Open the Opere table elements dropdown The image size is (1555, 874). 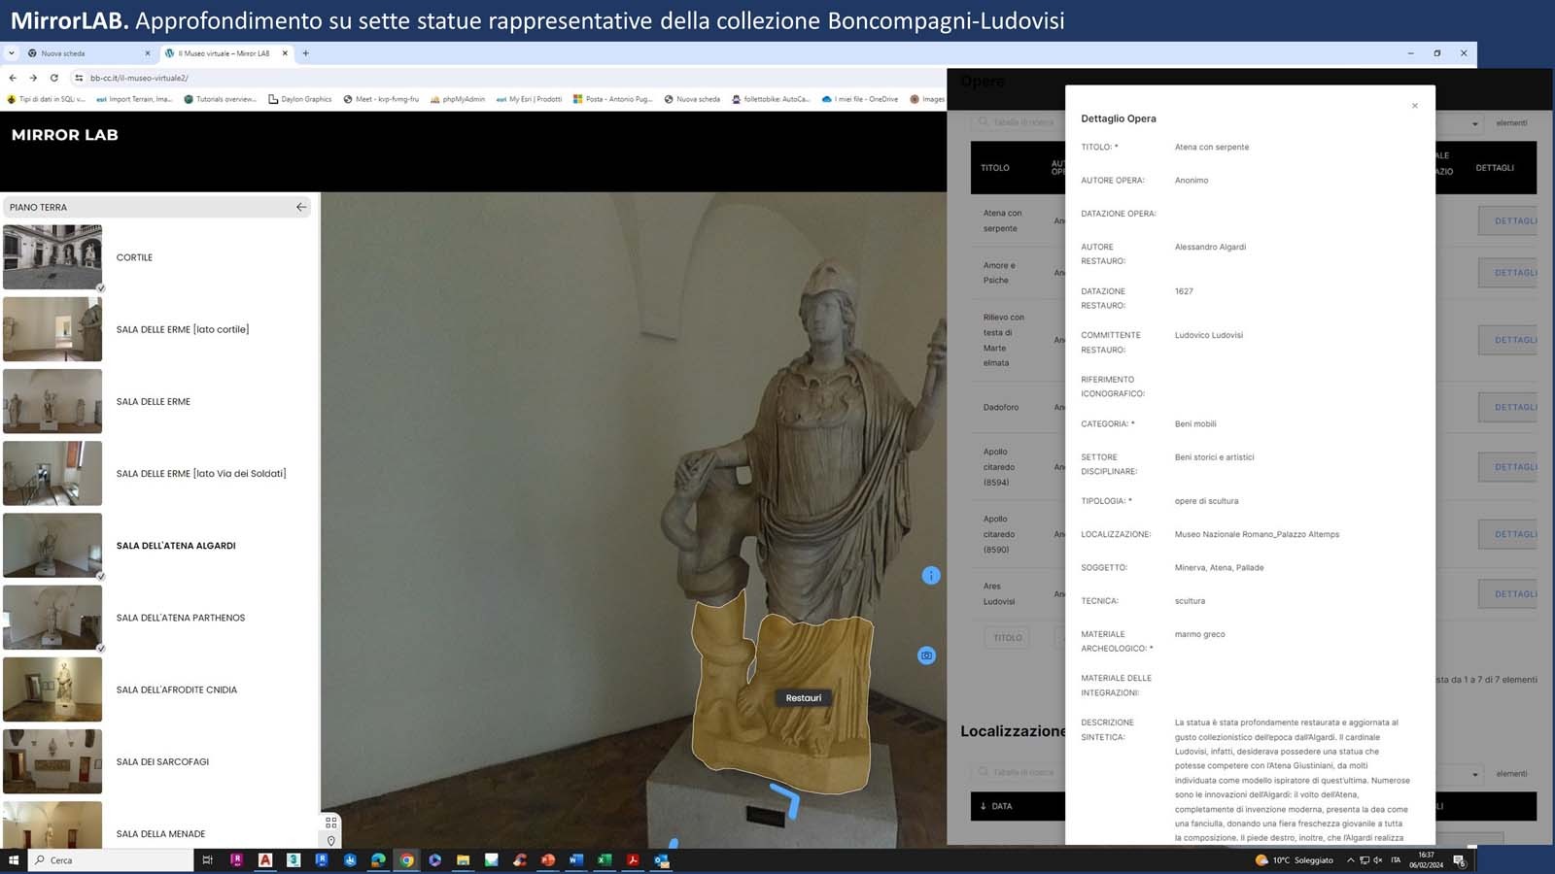1474,123
